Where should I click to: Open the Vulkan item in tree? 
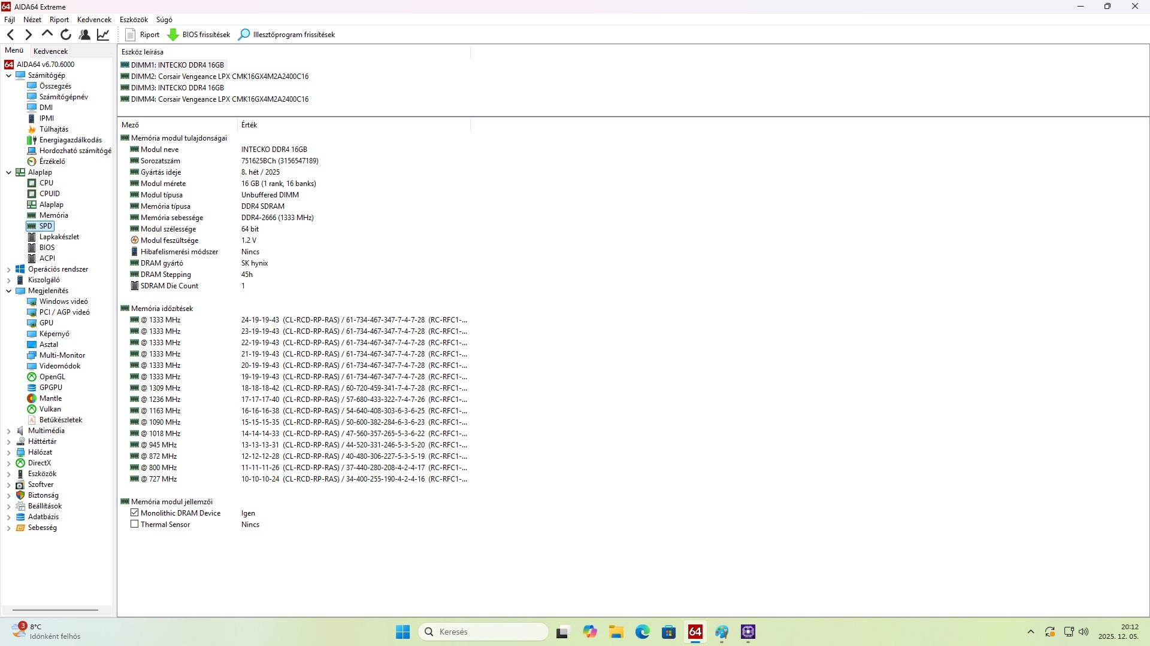point(50,409)
